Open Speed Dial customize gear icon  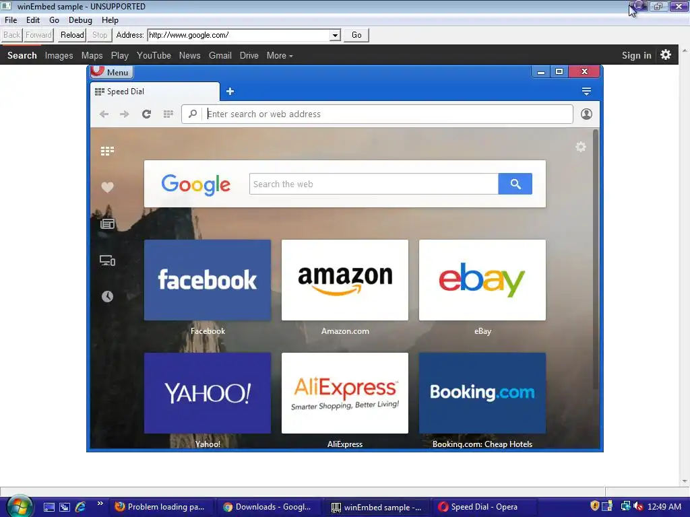[x=581, y=147]
